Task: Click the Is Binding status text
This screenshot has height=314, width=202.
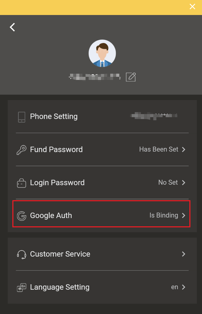Action: (164, 215)
